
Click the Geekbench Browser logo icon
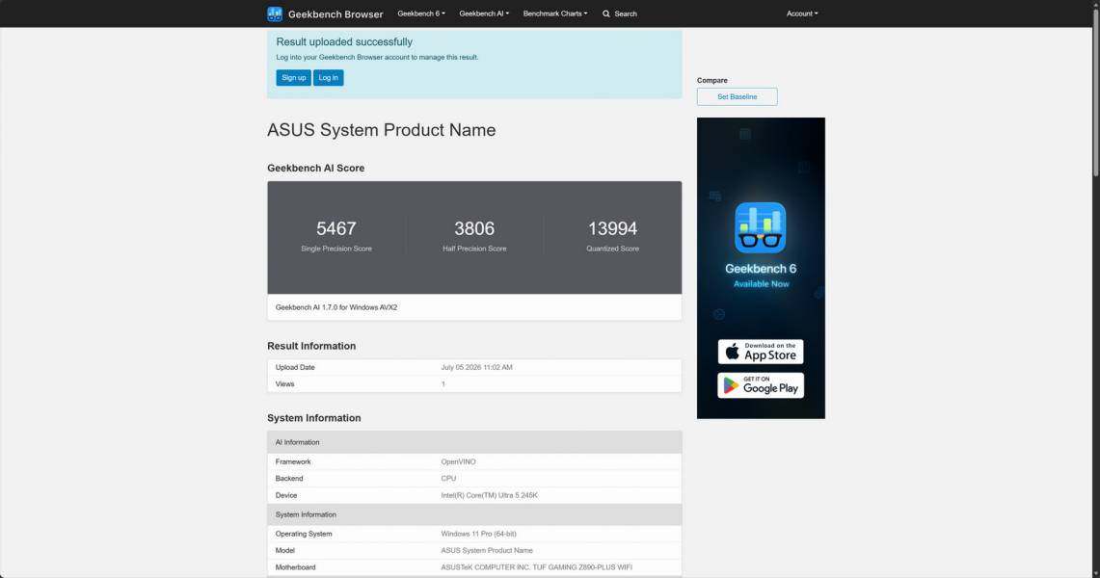click(x=275, y=14)
